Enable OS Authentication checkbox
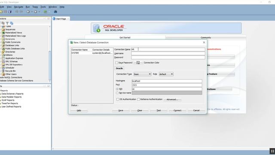This screenshot has width=275, height=155. pyautogui.click(x=118, y=99)
